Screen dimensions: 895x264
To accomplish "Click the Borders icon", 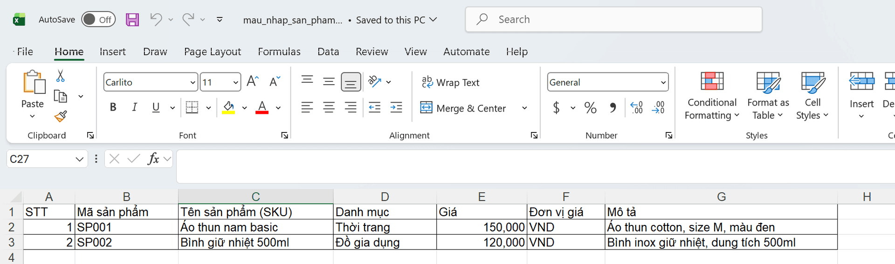I will [x=192, y=107].
